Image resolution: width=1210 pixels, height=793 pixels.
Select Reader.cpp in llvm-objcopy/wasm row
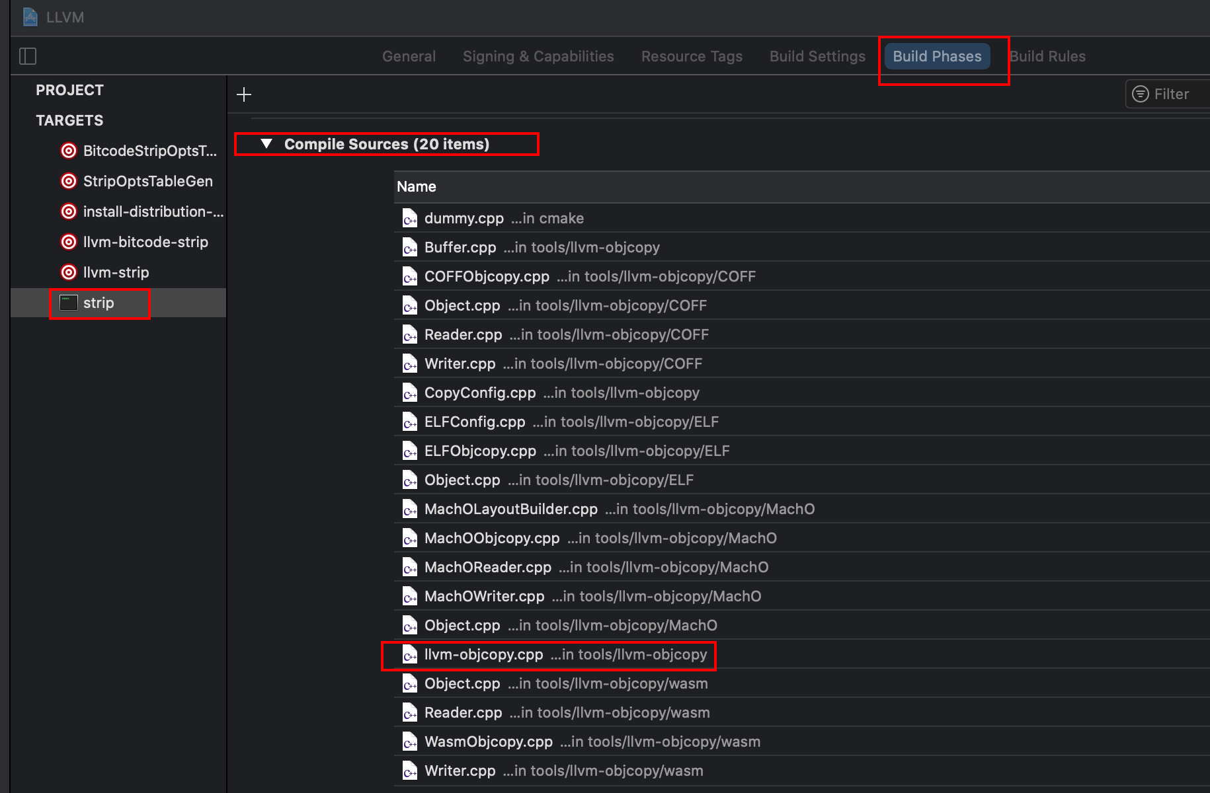click(801, 712)
